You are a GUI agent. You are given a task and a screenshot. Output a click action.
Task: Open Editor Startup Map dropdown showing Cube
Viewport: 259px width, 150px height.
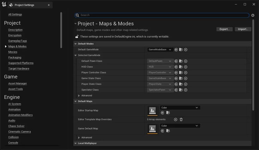click(x=180, y=108)
